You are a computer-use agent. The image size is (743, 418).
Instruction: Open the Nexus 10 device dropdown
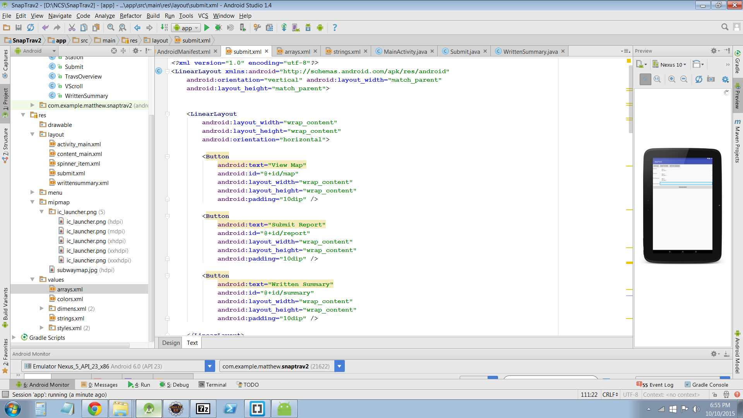[670, 65]
